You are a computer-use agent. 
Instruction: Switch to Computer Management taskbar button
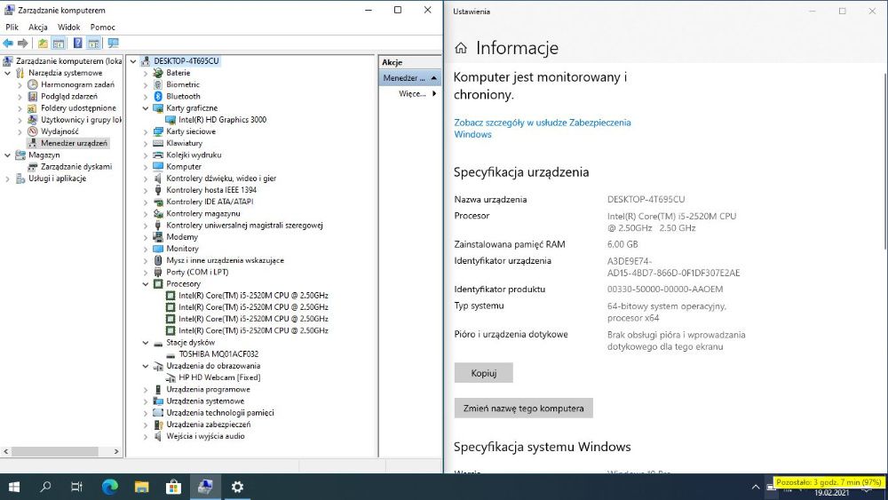pyautogui.click(x=205, y=487)
